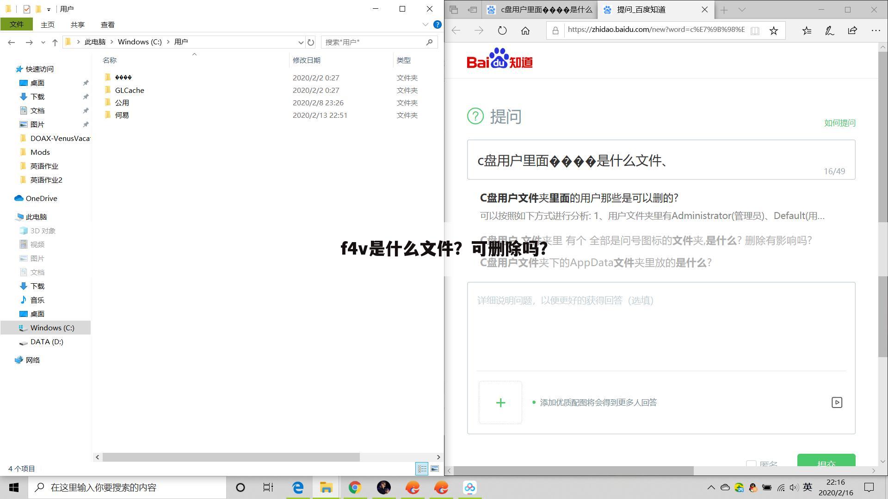Viewport: 888px width, 499px height.
Task: Open the Windows notification center
Action: tap(869, 487)
